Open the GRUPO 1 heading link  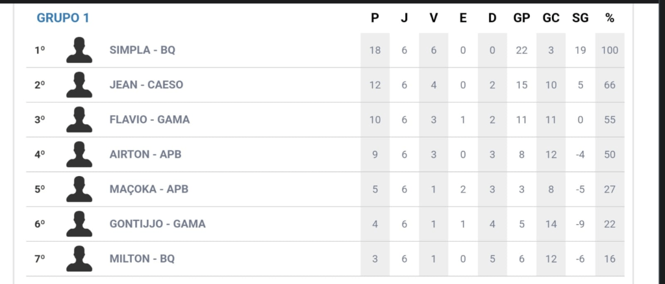pyautogui.click(x=63, y=18)
